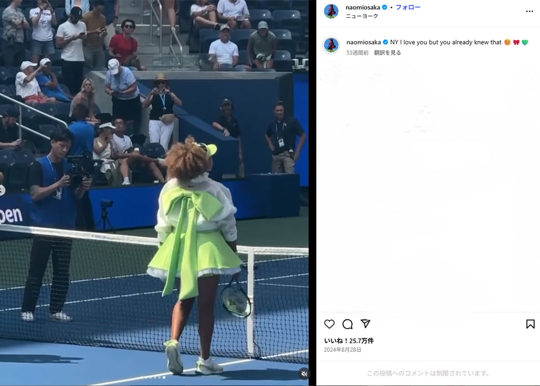540x386 pixels.
Task: Like the post with the heart icon
Action: click(329, 324)
